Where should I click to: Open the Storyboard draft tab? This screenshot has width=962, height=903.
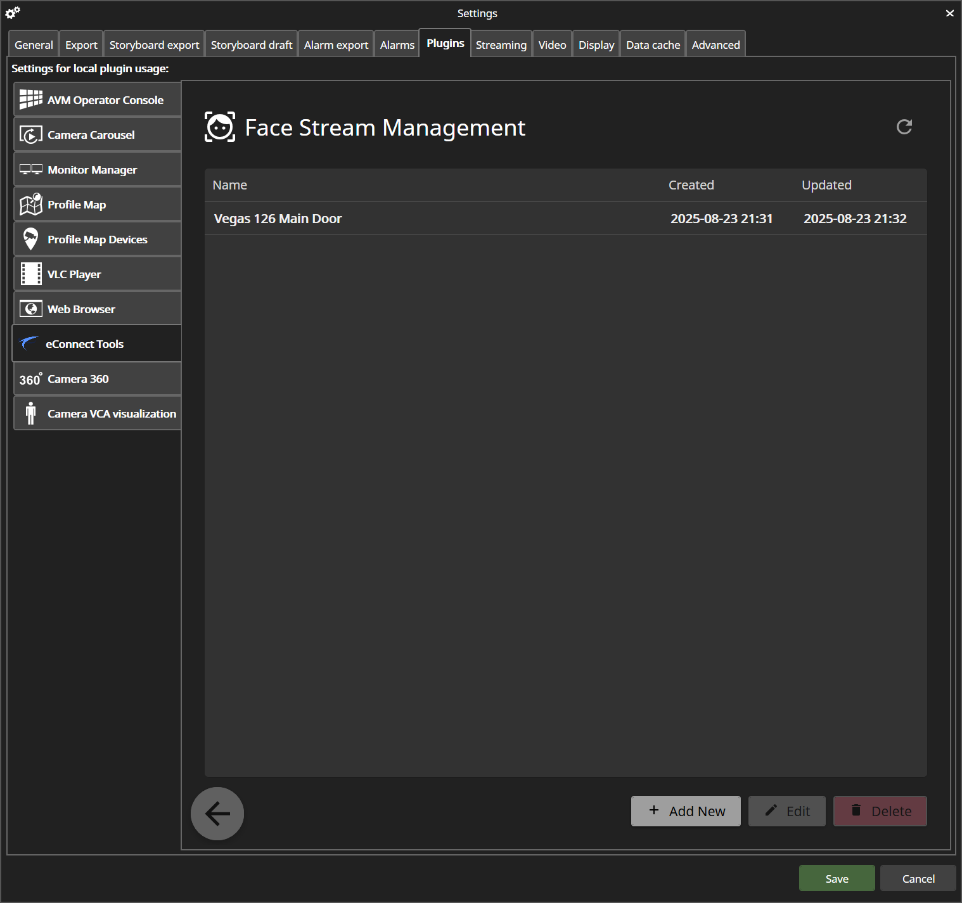(251, 44)
